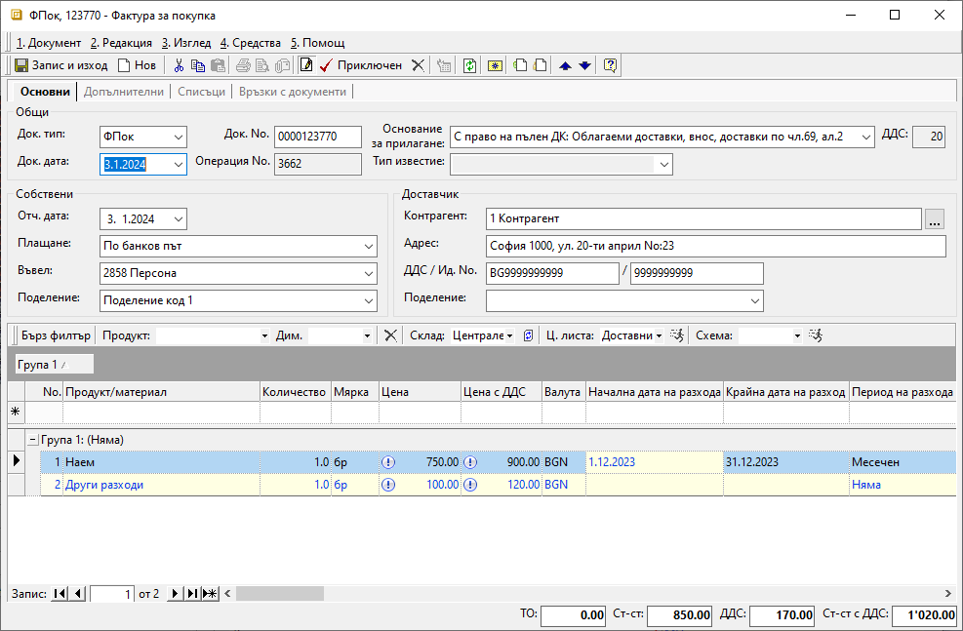
Task: Open the Основание за прилагане dropdown
Action: click(x=866, y=137)
